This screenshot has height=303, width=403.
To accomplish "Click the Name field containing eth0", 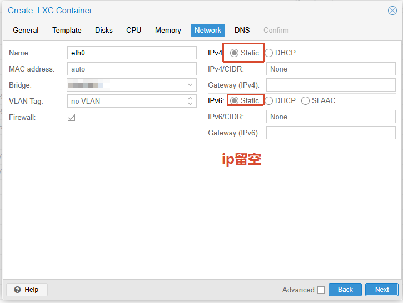I will click(132, 53).
